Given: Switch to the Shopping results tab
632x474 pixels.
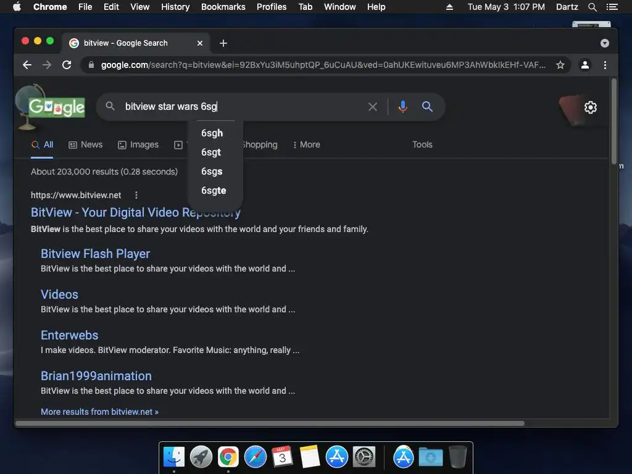Looking at the screenshot, I should click(x=260, y=144).
